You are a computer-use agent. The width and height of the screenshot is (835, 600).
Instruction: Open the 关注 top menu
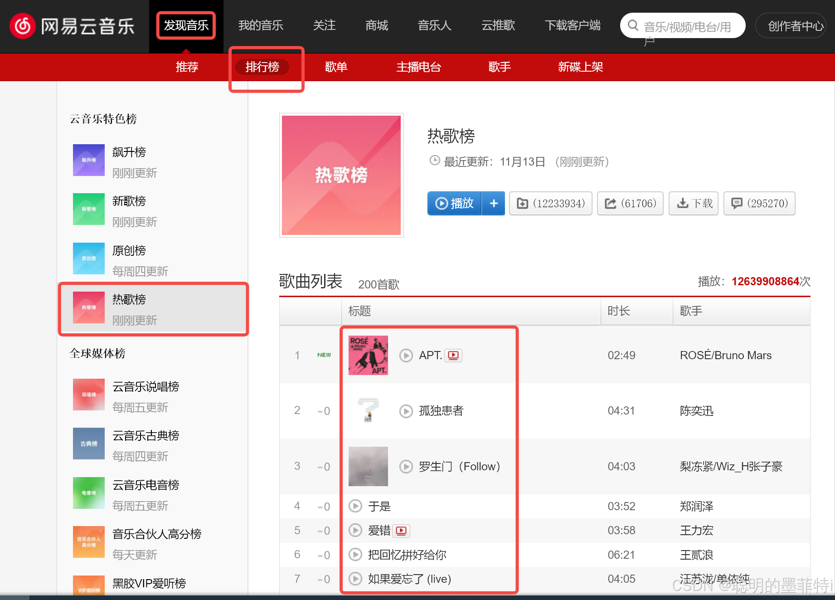click(325, 25)
